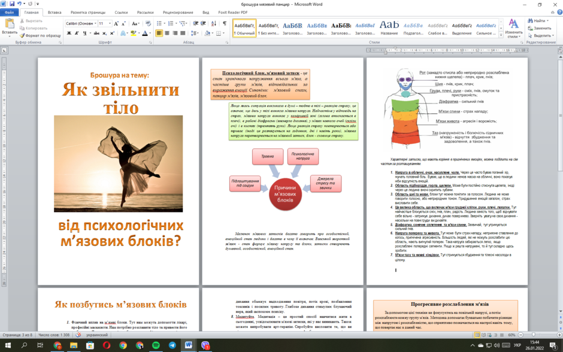Toggle bold formatting in Font group
Screen dimensions: 563x352
69,33
